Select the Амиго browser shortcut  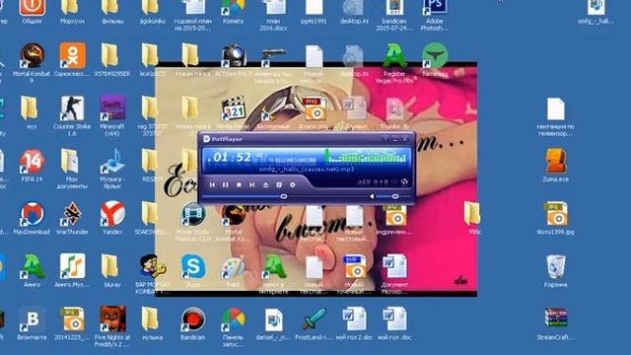point(32,271)
